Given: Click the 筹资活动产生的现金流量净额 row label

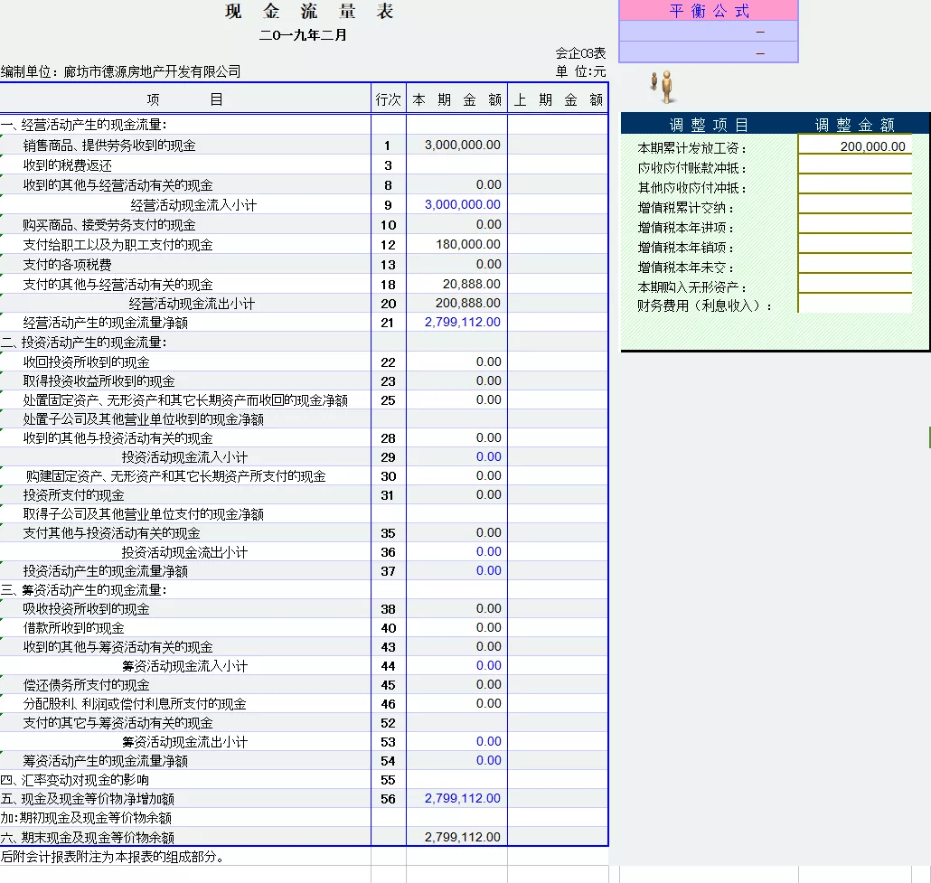Looking at the screenshot, I should (105, 761).
